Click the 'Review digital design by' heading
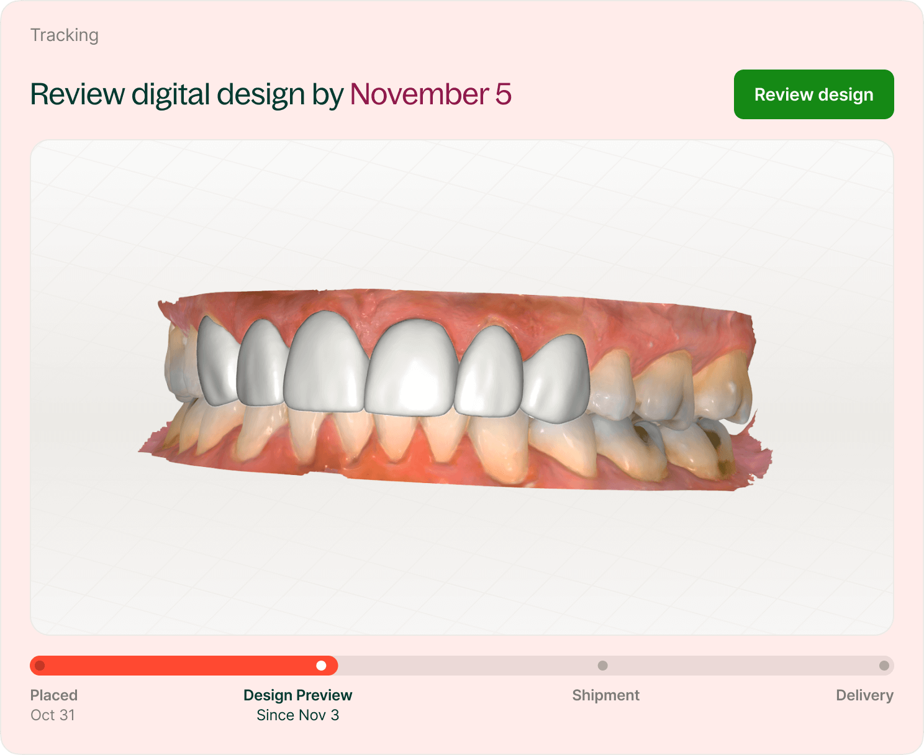Image resolution: width=924 pixels, height=755 pixels. [x=186, y=94]
